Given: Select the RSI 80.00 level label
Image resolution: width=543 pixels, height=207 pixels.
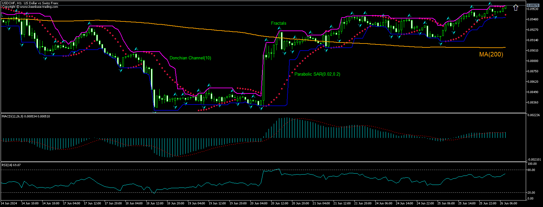Looking at the screenshot, I should click(x=532, y=170).
